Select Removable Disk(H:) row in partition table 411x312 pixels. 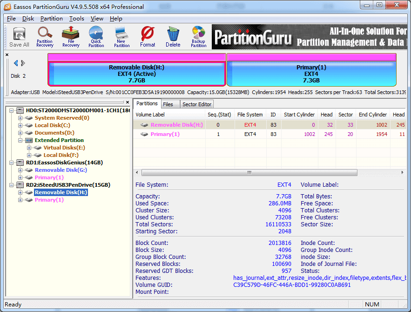(x=270, y=125)
